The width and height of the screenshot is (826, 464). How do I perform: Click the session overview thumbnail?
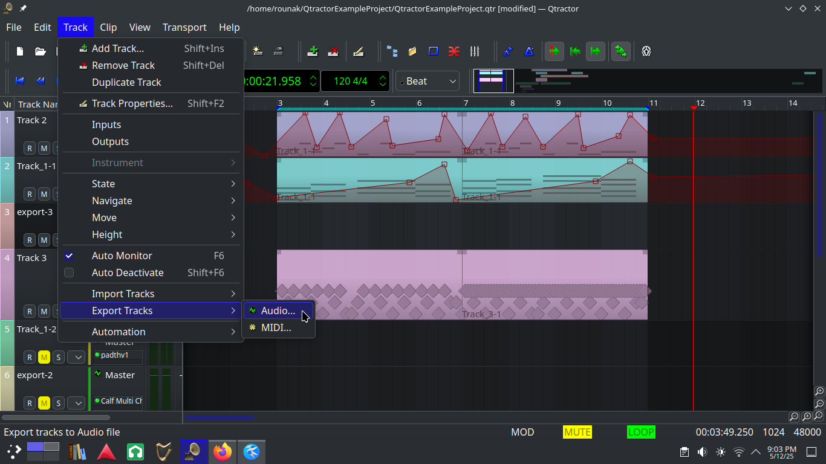coord(493,81)
